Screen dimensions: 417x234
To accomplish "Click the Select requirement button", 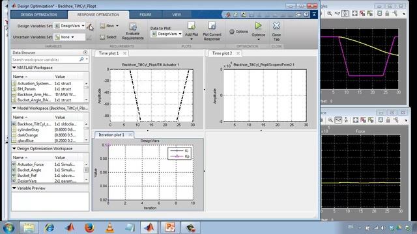I will [x=108, y=37].
